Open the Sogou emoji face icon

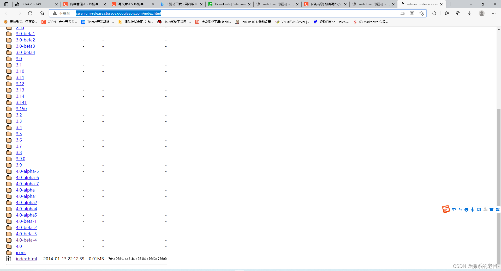click(466, 210)
